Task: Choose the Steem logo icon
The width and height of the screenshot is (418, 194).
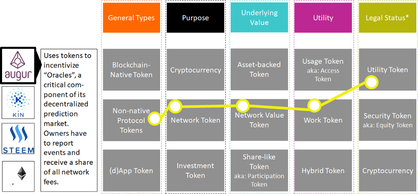Action: point(19,139)
